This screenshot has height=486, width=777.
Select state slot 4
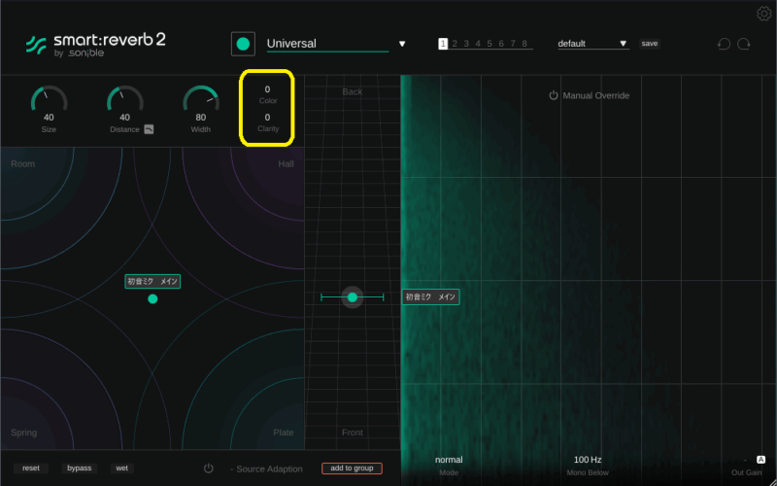pyautogui.click(x=478, y=44)
